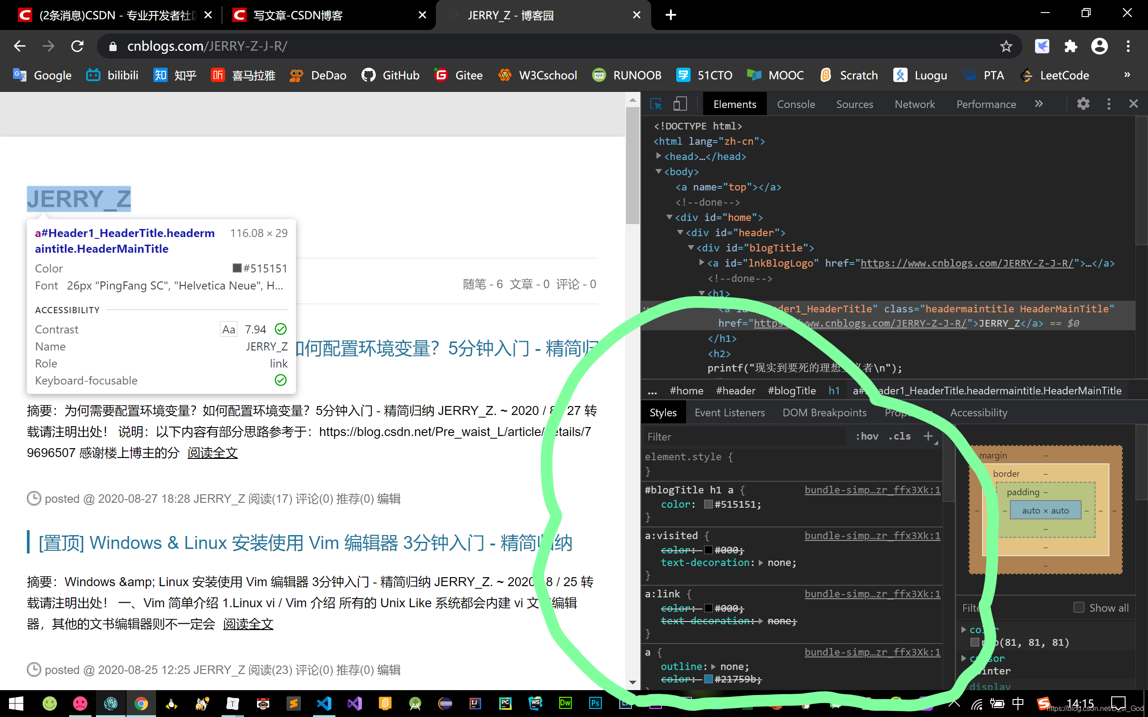Open DevTools settings gear
This screenshot has height=717, width=1148.
(x=1083, y=104)
